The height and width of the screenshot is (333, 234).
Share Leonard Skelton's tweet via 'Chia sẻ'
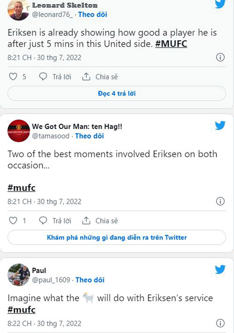(x=100, y=77)
